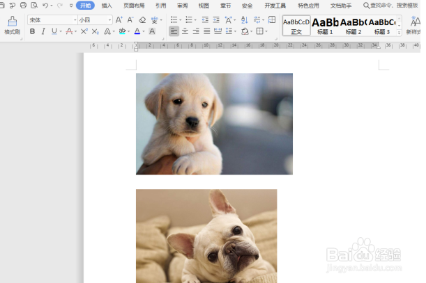This screenshot has height=283, width=426.
Task: Apply the 标题 2 heading style
Action: coord(353,26)
